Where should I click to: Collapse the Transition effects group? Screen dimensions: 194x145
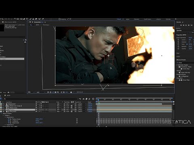[176, 78]
